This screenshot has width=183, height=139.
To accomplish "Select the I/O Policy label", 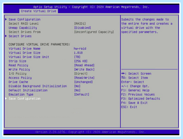I will (x=17, y=74).
